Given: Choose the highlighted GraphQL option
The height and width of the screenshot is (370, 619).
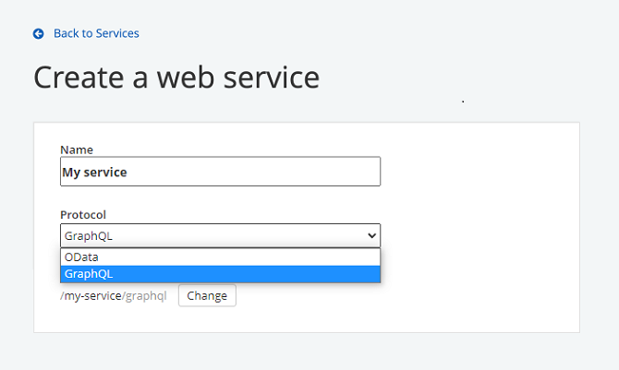Looking at the screenshot, I should [89, 274].
